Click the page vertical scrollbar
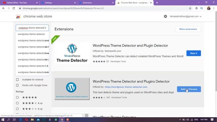The image size is (217, 122). click(x=216, y=51)
